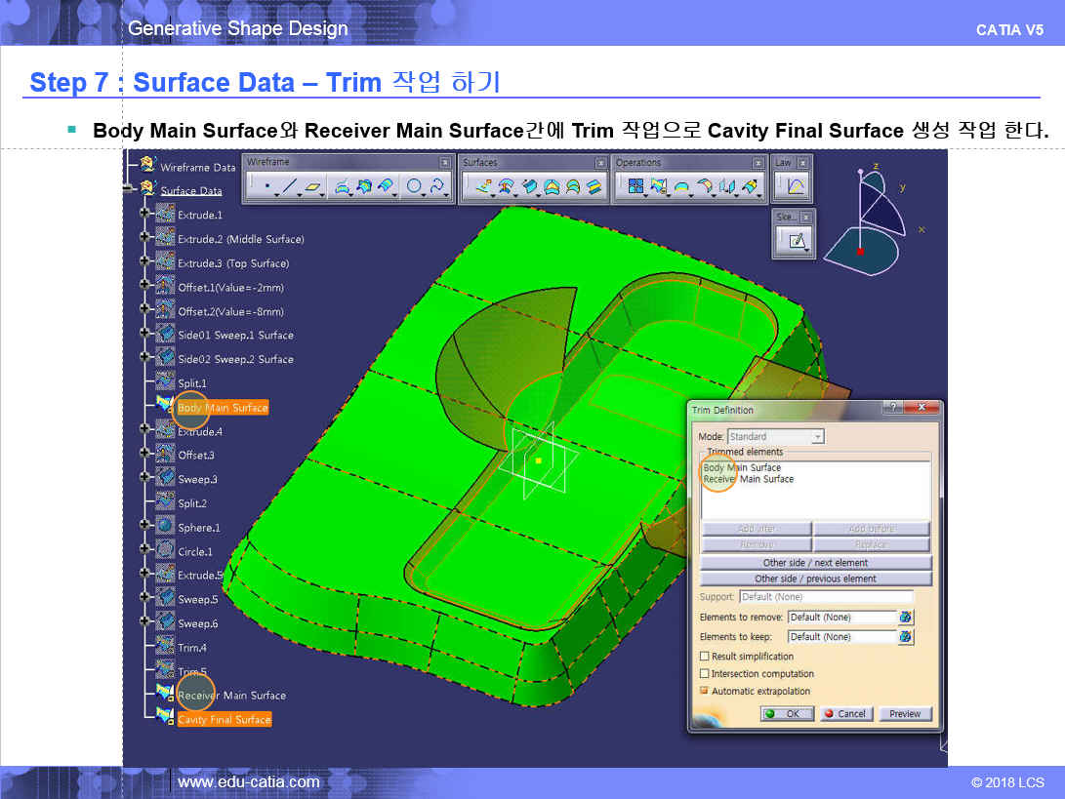Screen dimensions: 1065x799
Task: Select the Point tool in Wireframe toolbar
Action: pos(267,185)
